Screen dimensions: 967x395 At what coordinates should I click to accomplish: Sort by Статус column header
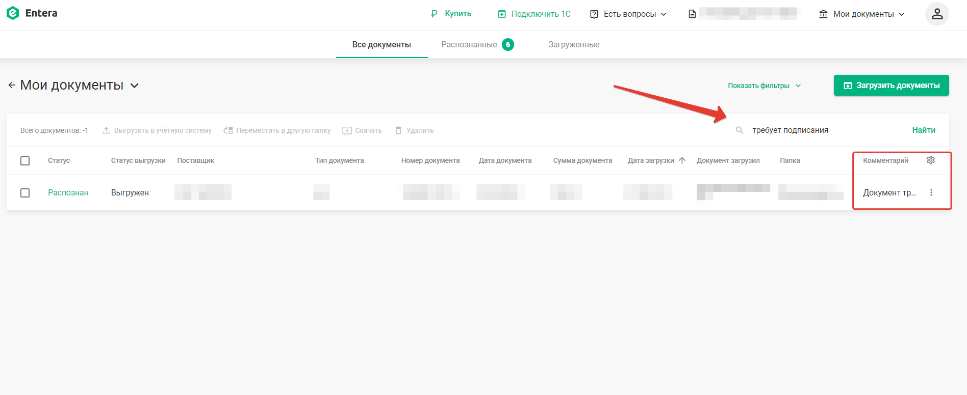(59, 160)
